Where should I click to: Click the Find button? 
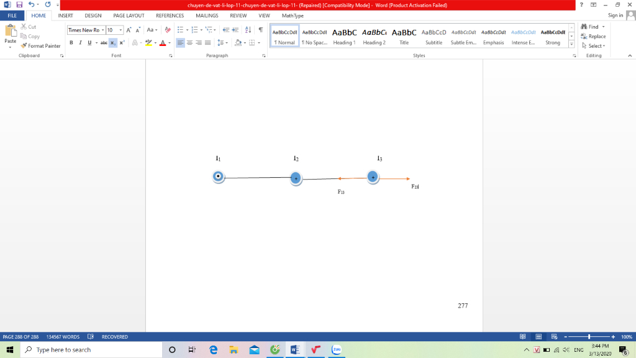(590, 27)
